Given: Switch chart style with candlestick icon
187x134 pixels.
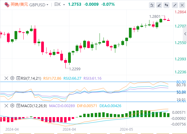Looking at the screenshot, I should [166, 5].
